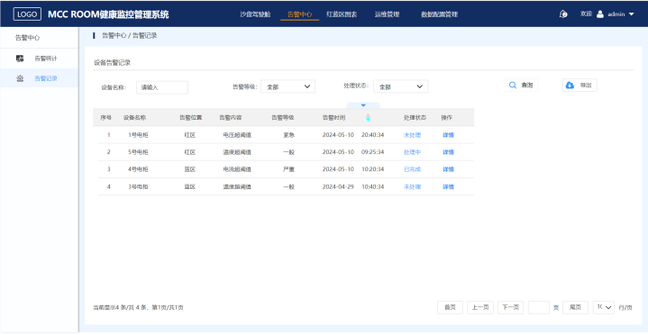Go to 首页 first page
648x335 pixels.
point(450,307)
